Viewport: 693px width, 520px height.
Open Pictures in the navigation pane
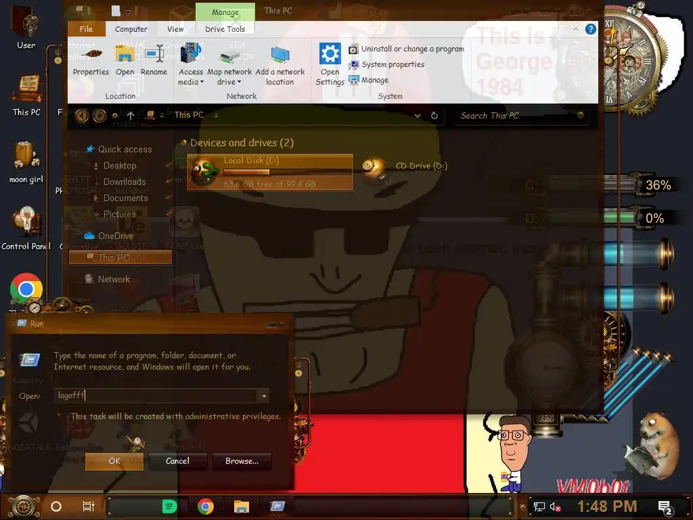pos(119,215)
